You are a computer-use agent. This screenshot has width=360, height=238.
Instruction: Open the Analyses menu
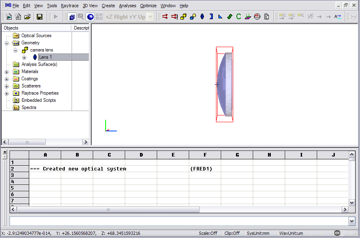[127, 6]
